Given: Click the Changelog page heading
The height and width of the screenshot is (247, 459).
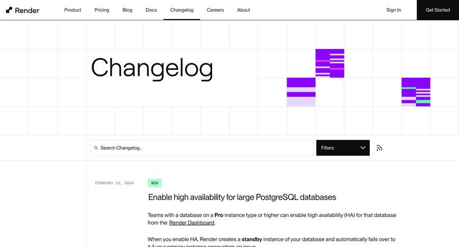Looking at the screenshot, I should (151, 67).
